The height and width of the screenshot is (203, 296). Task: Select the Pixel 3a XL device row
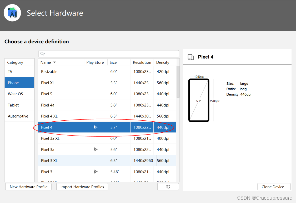[x=107, y=138]
